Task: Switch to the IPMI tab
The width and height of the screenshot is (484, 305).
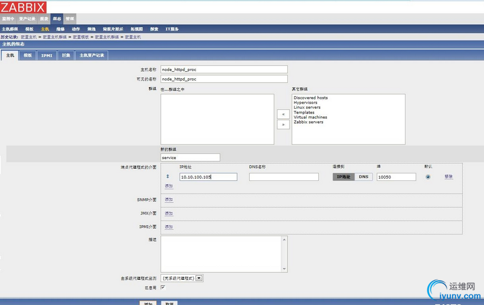Action: click(47, 56)
